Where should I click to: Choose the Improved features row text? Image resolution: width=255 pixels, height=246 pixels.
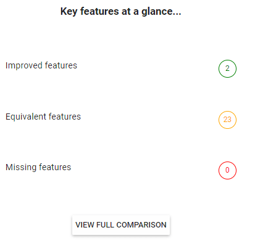pyautogui.click(x=41, y=66)
